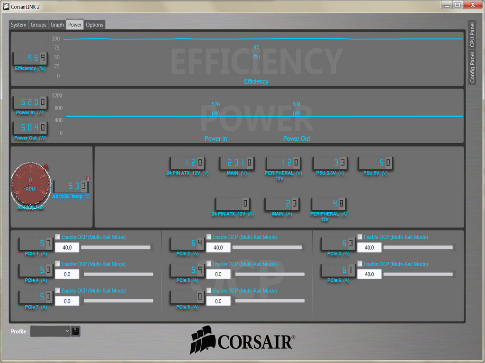This screenshot has height=363, width=485.
Task: Switch to the Groups tab
Action: (38, 25)
